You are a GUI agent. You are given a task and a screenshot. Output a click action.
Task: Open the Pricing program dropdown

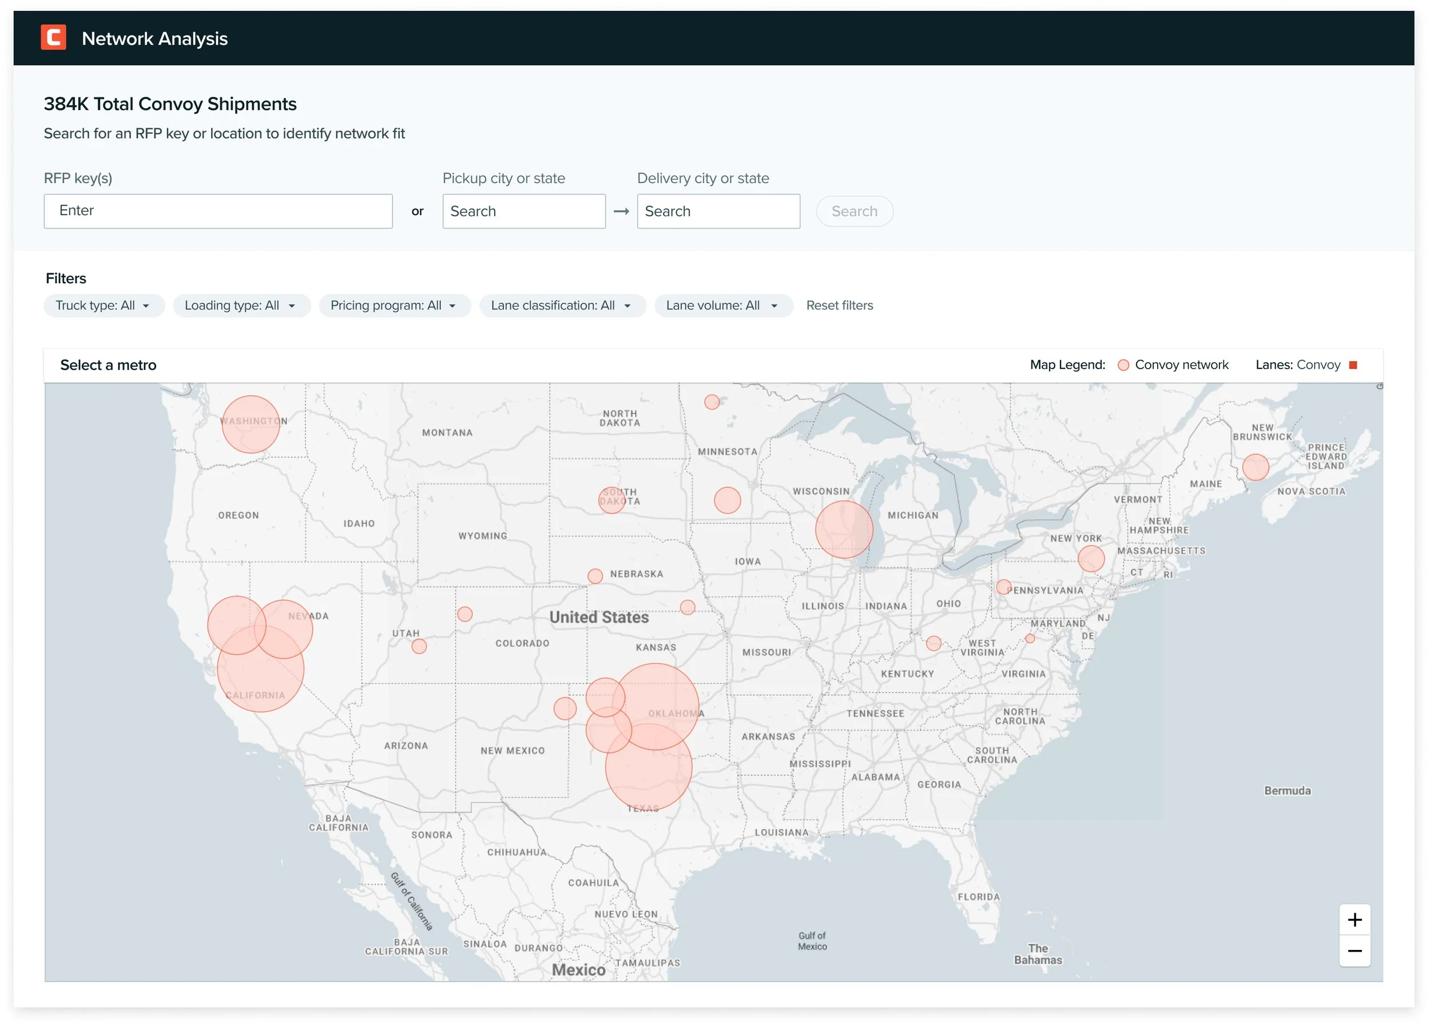(394, 306)
